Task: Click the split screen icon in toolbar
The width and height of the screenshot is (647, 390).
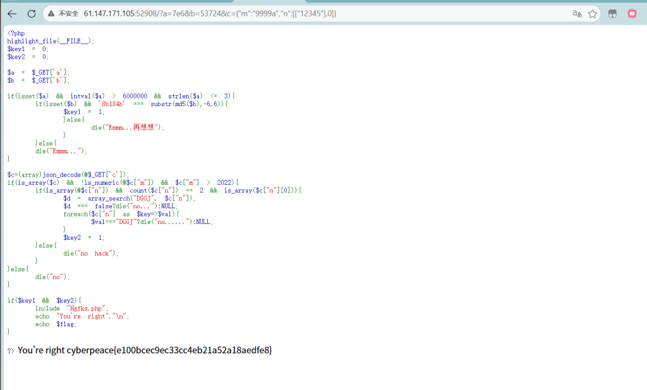Action: click(612, 13)
